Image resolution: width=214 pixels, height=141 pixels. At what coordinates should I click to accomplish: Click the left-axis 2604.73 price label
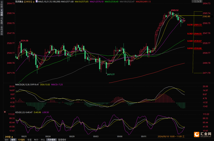[11, 3]
